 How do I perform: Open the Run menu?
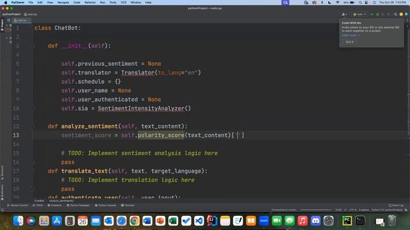click(x=102, y=3)
